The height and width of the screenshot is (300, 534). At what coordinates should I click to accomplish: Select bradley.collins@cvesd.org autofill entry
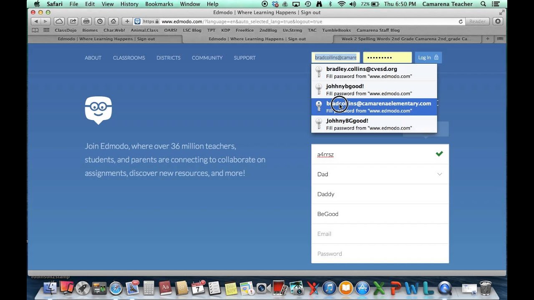[x=374, y=72]
